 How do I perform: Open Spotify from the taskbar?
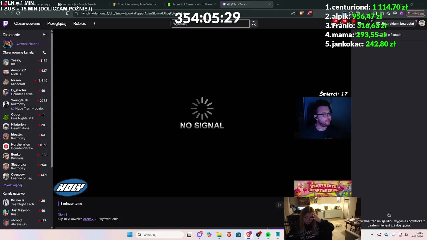pyautogui.click(x=268, y=235)
